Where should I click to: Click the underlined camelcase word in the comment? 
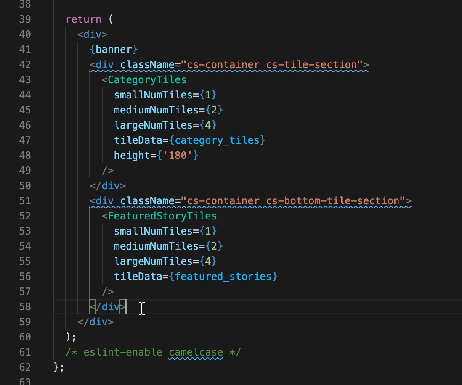click(196, 352)
